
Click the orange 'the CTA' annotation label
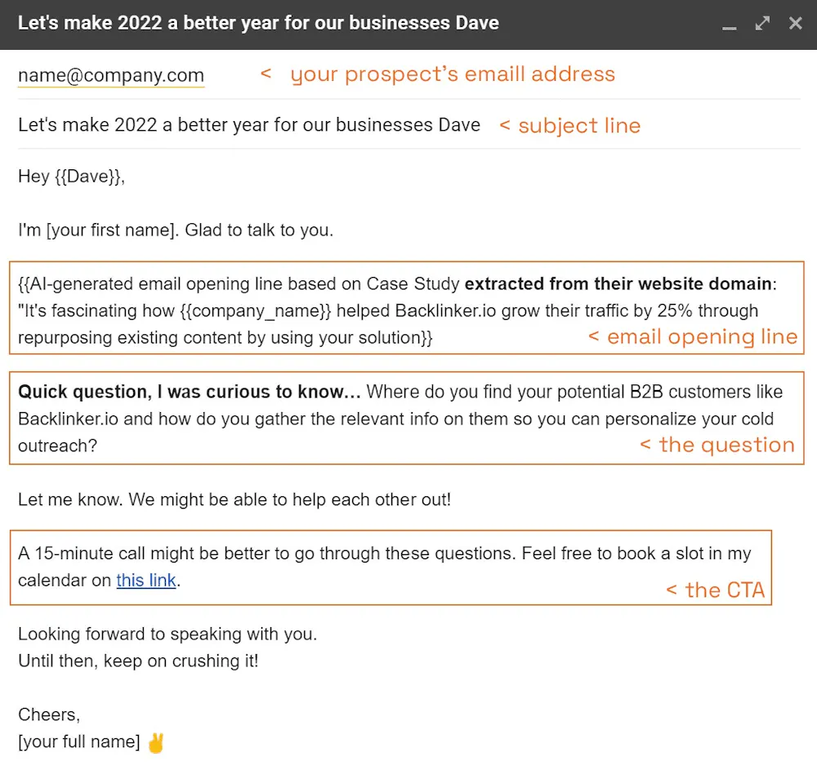[x=724, y=590]
